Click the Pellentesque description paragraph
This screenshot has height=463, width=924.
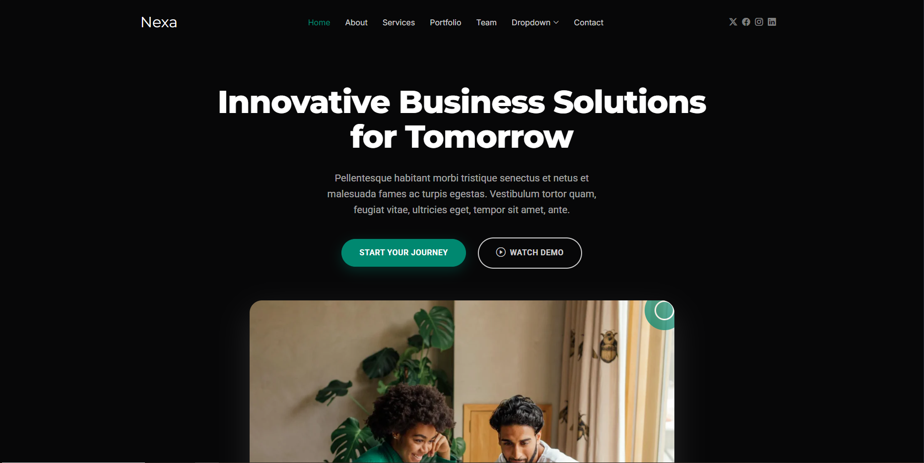[462, 194]
